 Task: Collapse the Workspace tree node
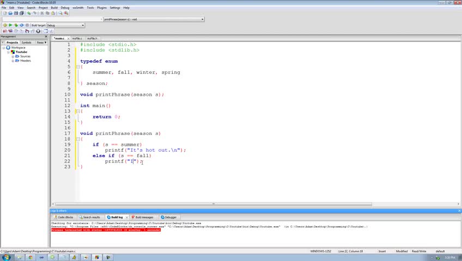tap(4, 48)
